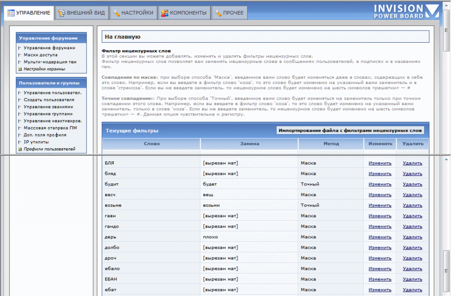Click the icon beside Настройки корзины
The image size is (451, 296).
[x=20, y=69]
